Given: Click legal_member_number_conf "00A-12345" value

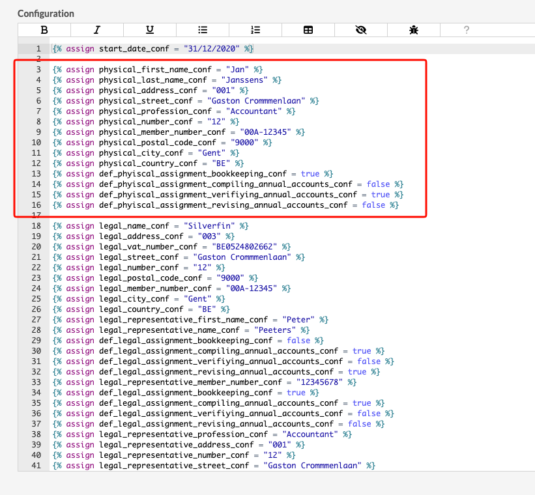Looking at the screenshot, I should point(252,289).
